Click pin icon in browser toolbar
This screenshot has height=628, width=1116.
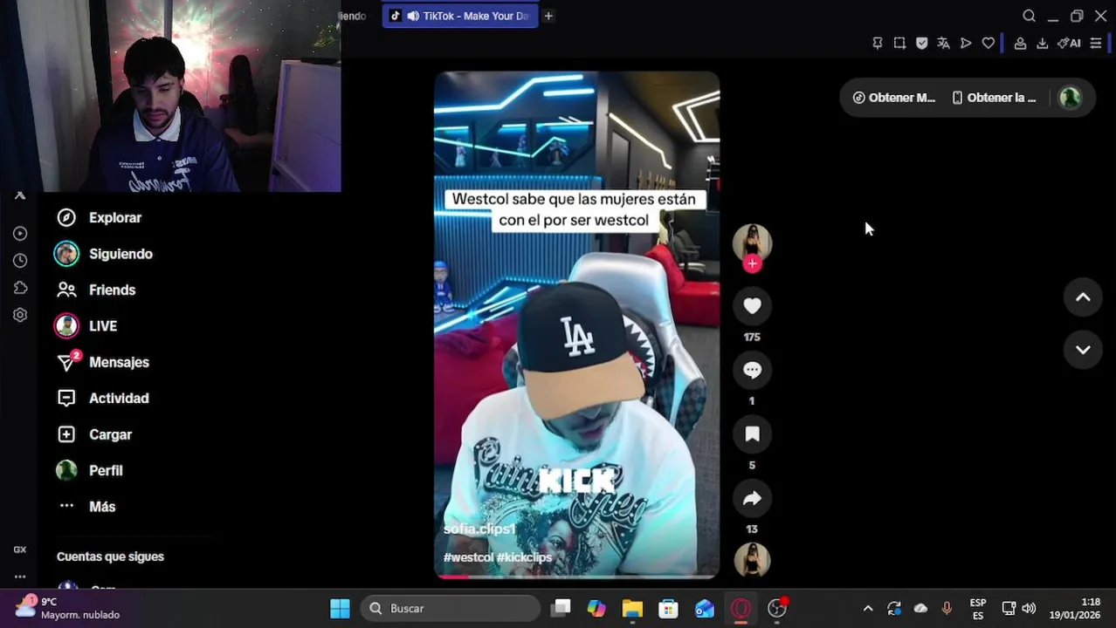click(878, 44)
